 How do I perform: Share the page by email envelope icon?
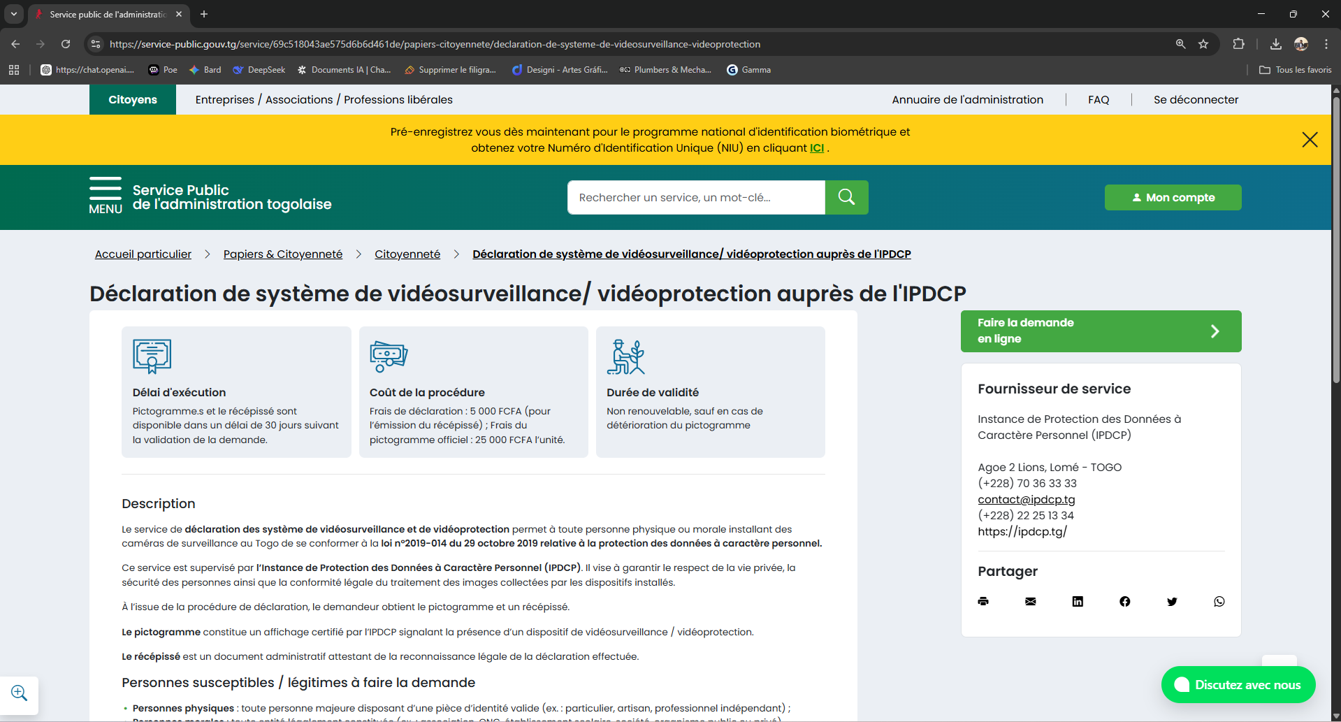(1030, 601)
